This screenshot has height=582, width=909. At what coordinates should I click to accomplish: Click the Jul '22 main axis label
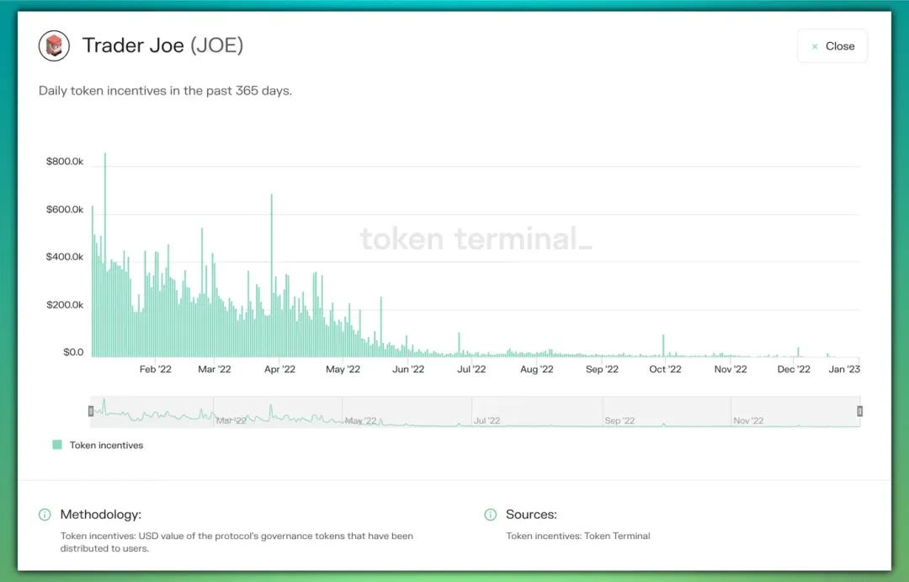tap(471, 369)
